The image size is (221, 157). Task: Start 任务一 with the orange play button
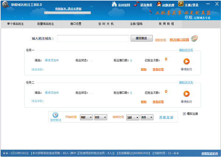pyautogui.click(x=186, y=61)
